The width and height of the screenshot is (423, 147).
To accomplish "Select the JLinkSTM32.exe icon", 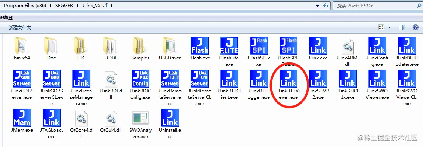I will (318, 78).
